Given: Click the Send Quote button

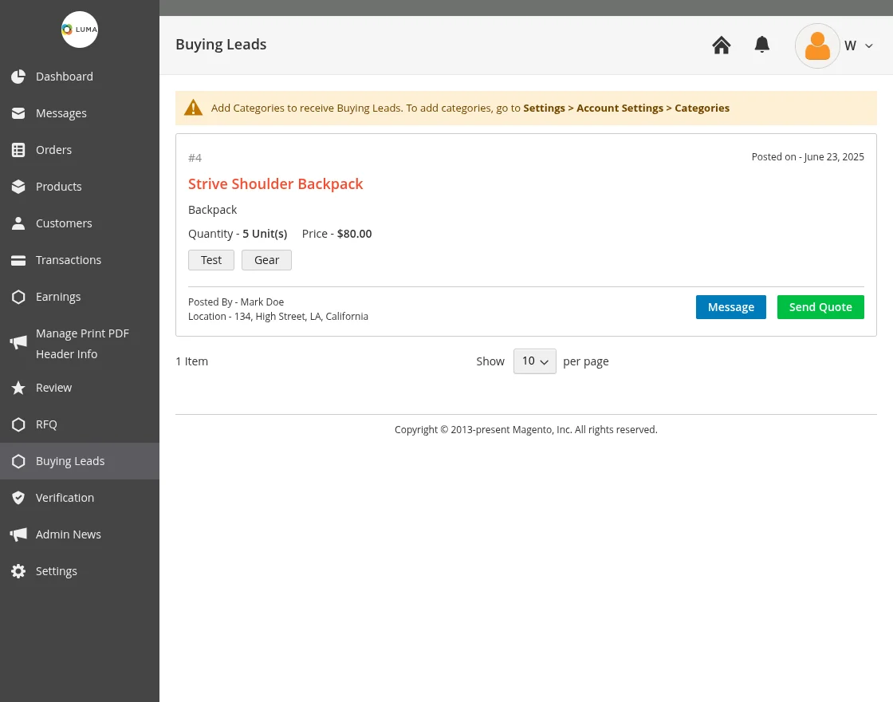Looking at the screenshot, I should 820,306.
